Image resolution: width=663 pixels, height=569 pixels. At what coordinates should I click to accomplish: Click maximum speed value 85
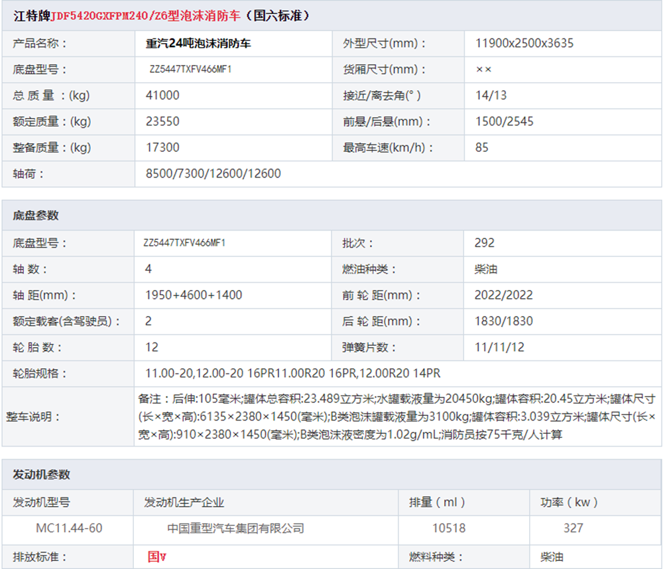coord(481,148)
